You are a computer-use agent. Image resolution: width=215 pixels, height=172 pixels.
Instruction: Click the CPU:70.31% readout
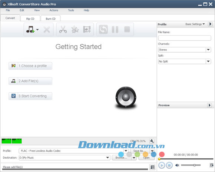point(138,141)
